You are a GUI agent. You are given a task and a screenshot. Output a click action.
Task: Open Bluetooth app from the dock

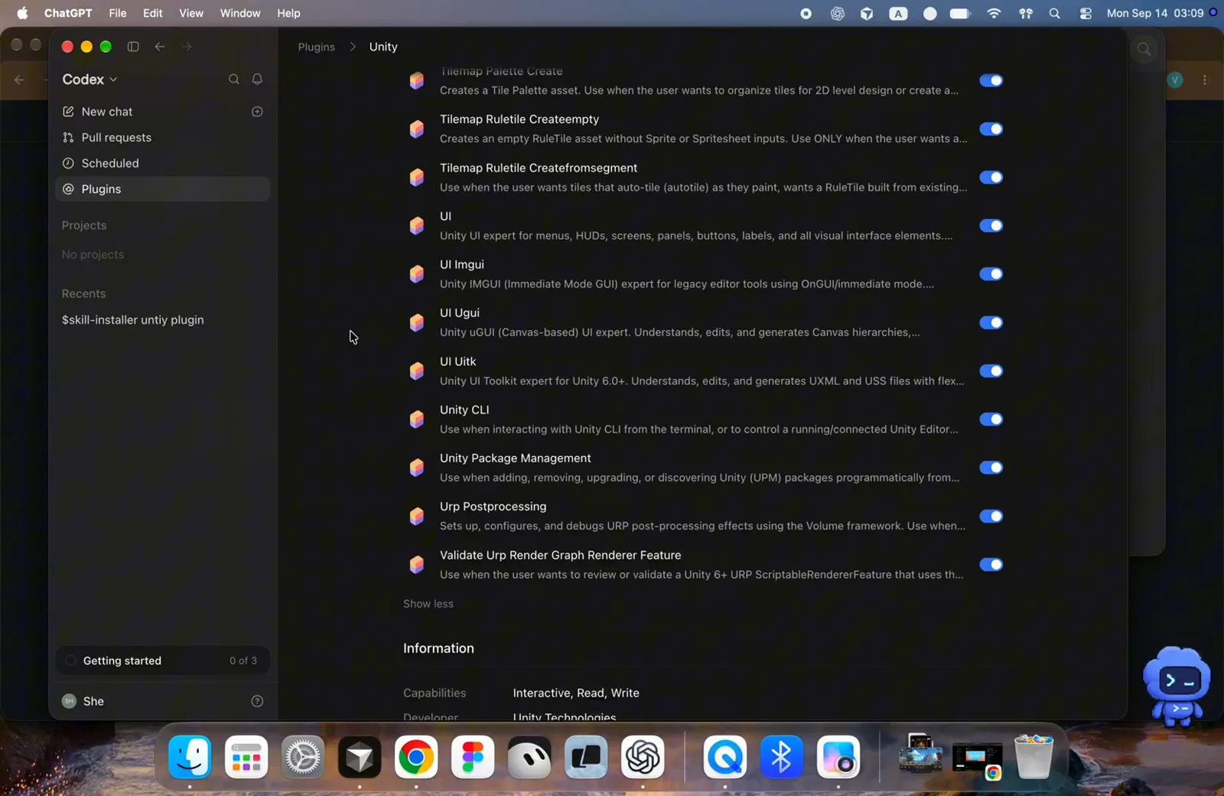click(782, 757)
